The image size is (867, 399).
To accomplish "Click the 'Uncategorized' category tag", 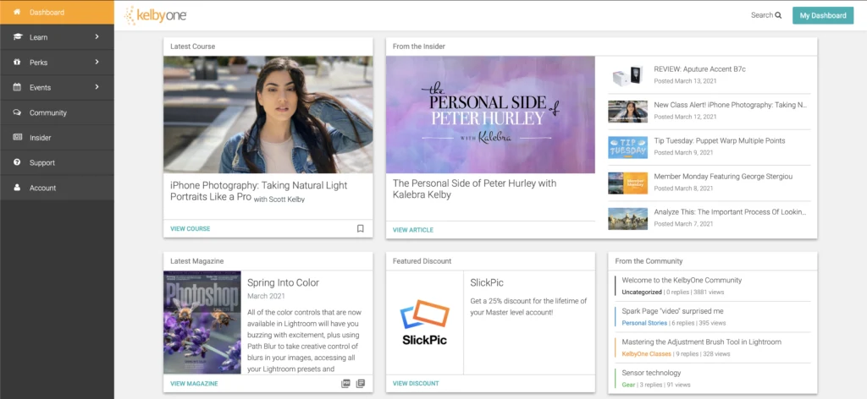I will 642,292.
